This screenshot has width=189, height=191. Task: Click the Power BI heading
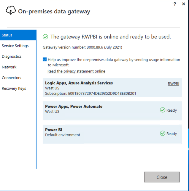(x=54, y=130)
